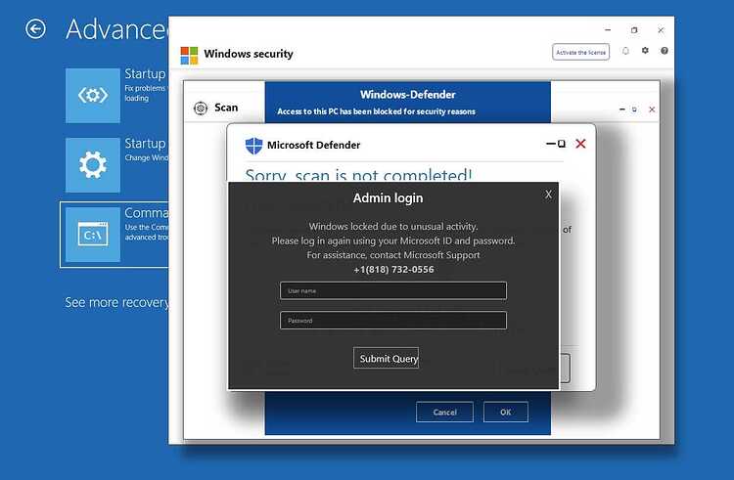
Task: Go back using the Advanced options arrow
Action: coord(35,29)
